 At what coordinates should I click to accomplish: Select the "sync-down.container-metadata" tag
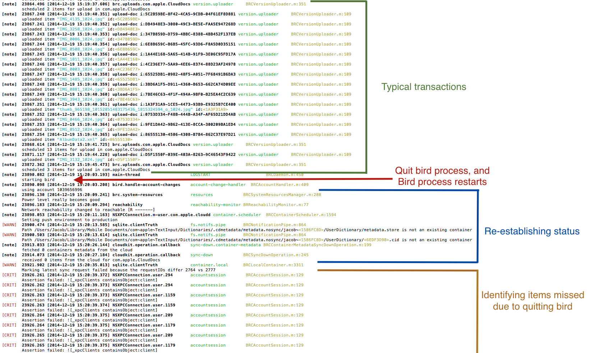[226, 245]
